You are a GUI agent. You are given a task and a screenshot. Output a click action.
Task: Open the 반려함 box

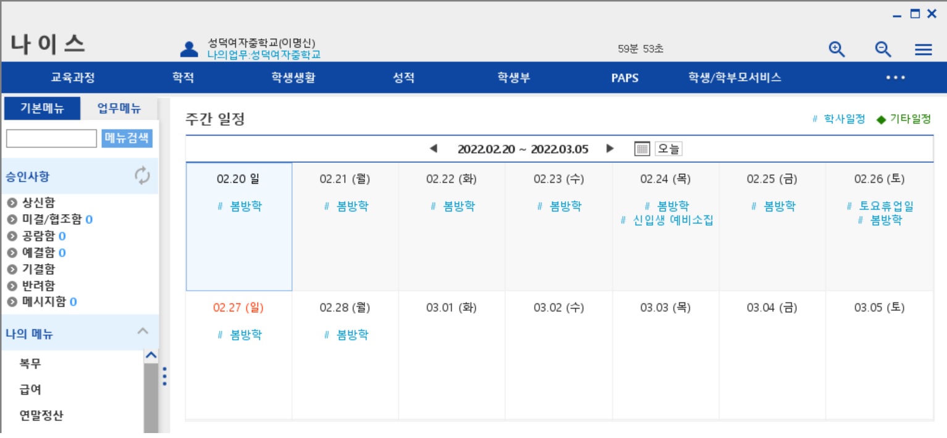point(38,286)
